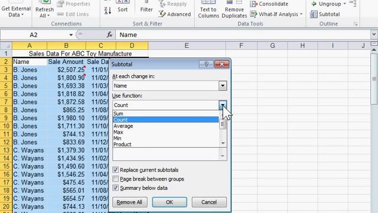Open the Name Box dropdown arrow
This screenshot has height=213, width=378.
point(71,35)
